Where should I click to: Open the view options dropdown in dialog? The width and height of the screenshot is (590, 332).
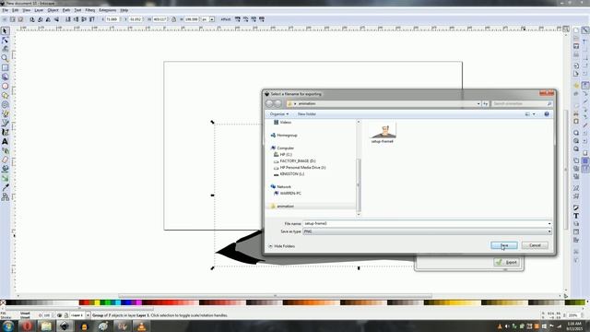pos(534,114)
